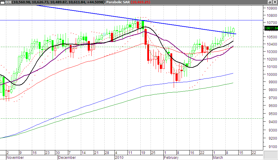Restore down the DJI chart window
The height and width of the screenshot is (160, 278).
(270, 2)
